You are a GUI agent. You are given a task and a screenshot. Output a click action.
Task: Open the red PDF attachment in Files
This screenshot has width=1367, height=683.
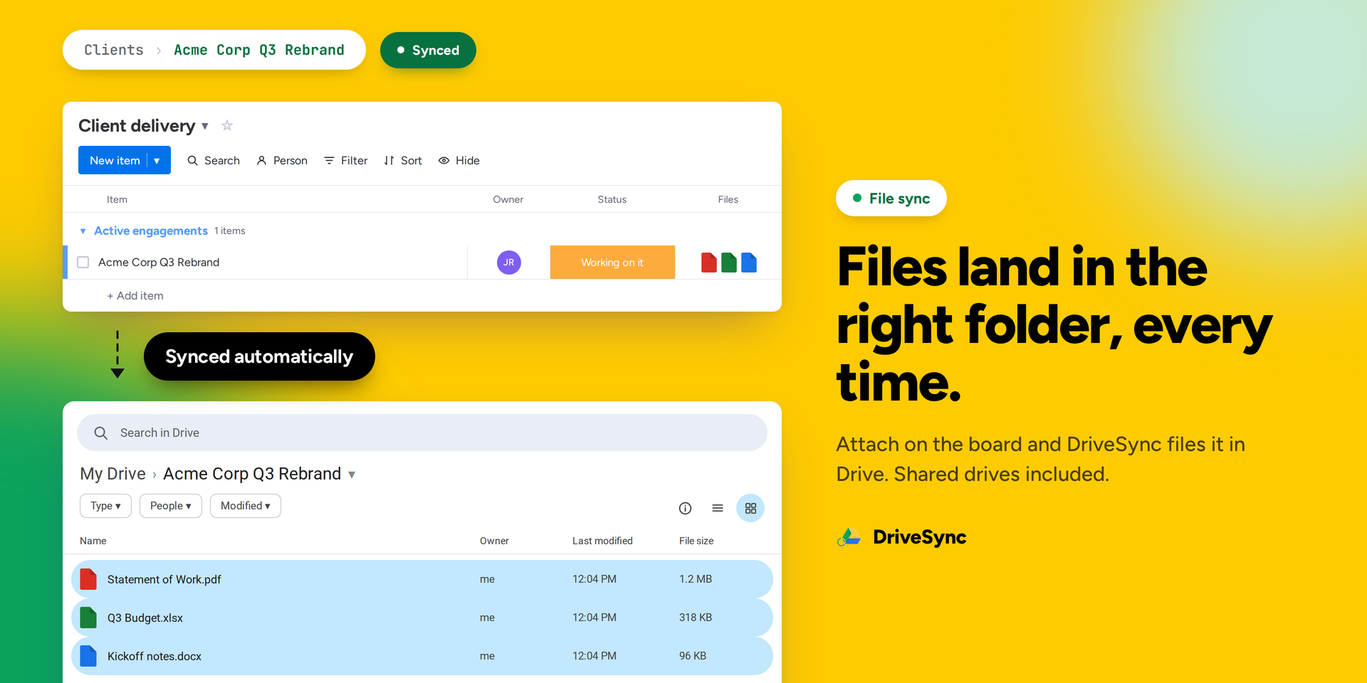click(x=709, y=263)
